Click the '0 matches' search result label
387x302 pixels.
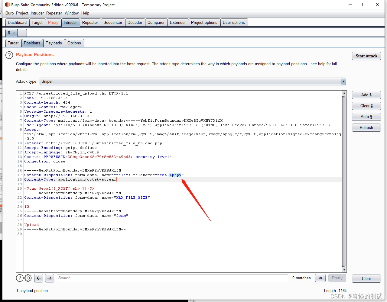pyautogui.click(x=301, y=278)
